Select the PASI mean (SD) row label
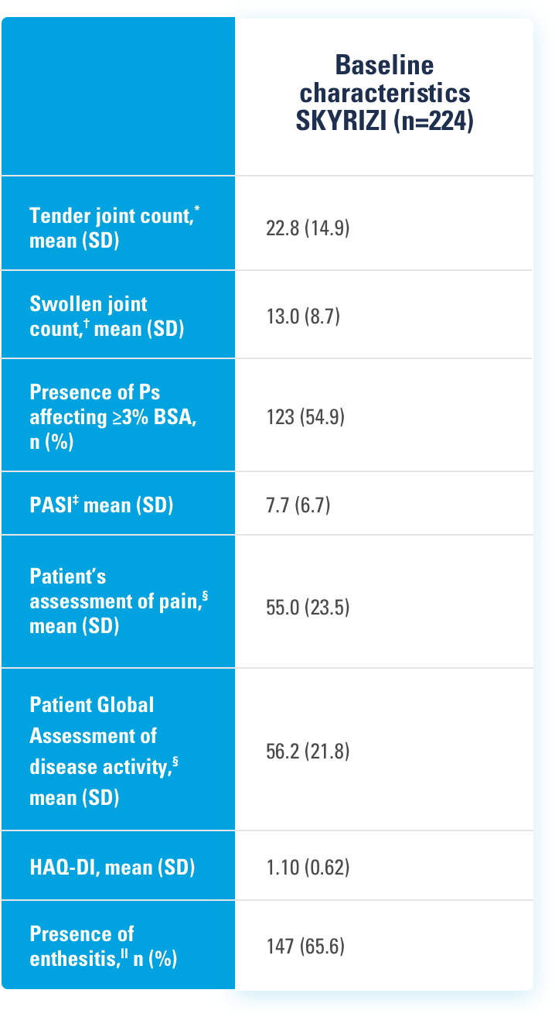555x1017 pixels. click(101, 505)
